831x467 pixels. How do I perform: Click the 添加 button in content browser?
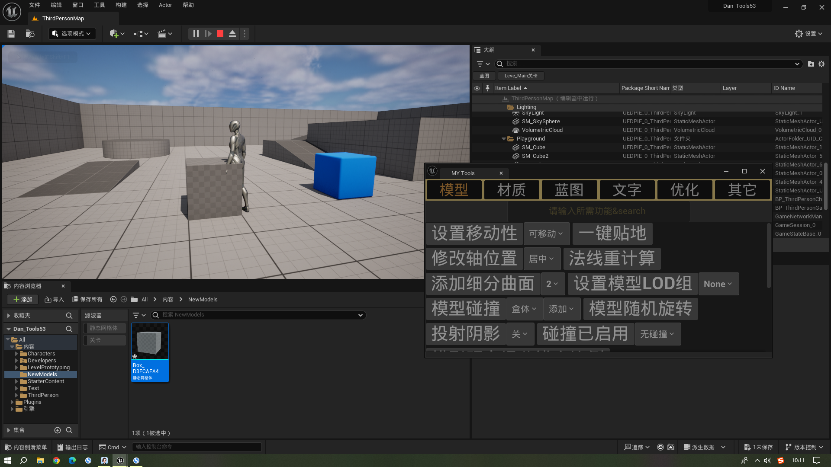tap(23, 299)
